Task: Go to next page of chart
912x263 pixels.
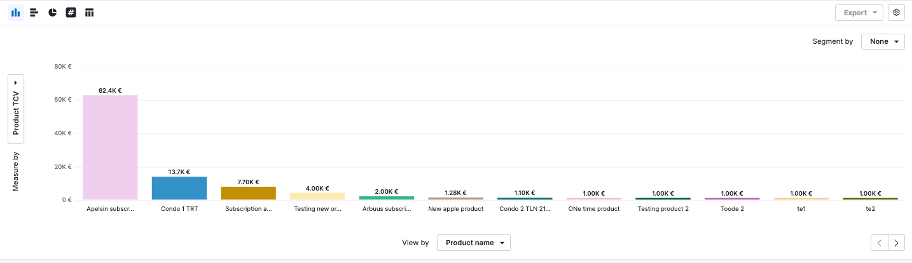Action: tap(897, 243)
